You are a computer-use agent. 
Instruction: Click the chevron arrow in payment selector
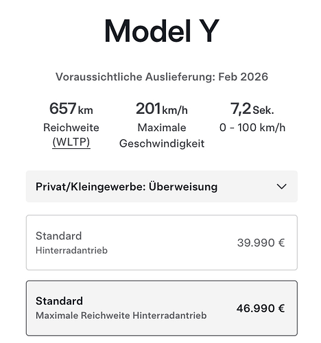[281, 187]
